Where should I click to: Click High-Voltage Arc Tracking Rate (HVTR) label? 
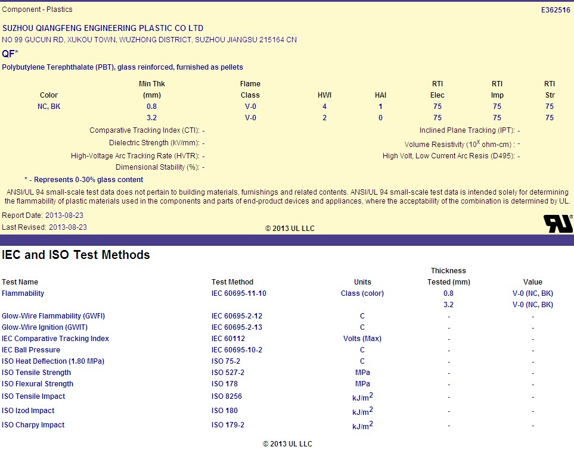point(135,156)
